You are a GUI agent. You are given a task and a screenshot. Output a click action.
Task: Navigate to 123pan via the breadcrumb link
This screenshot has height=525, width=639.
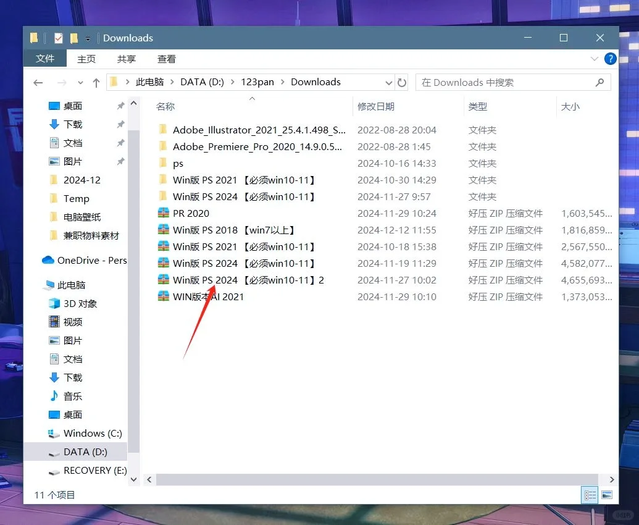(x=257, y=82)
